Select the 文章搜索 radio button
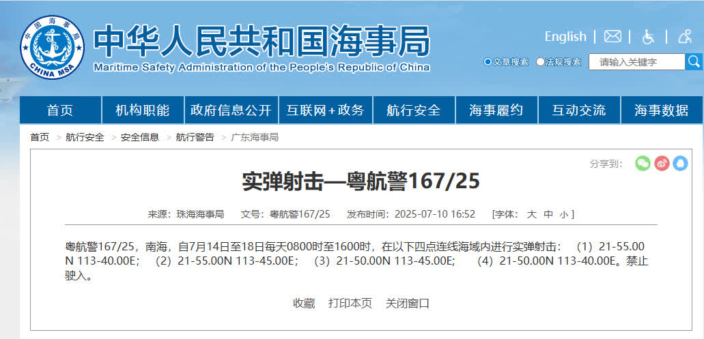The height and width of the screenshot is (339, 704). click(x=488, y=62)
